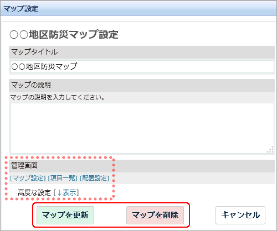277x231 pixels.
Task: Click the マップタイトル section header
Action: tap(142, 52)
